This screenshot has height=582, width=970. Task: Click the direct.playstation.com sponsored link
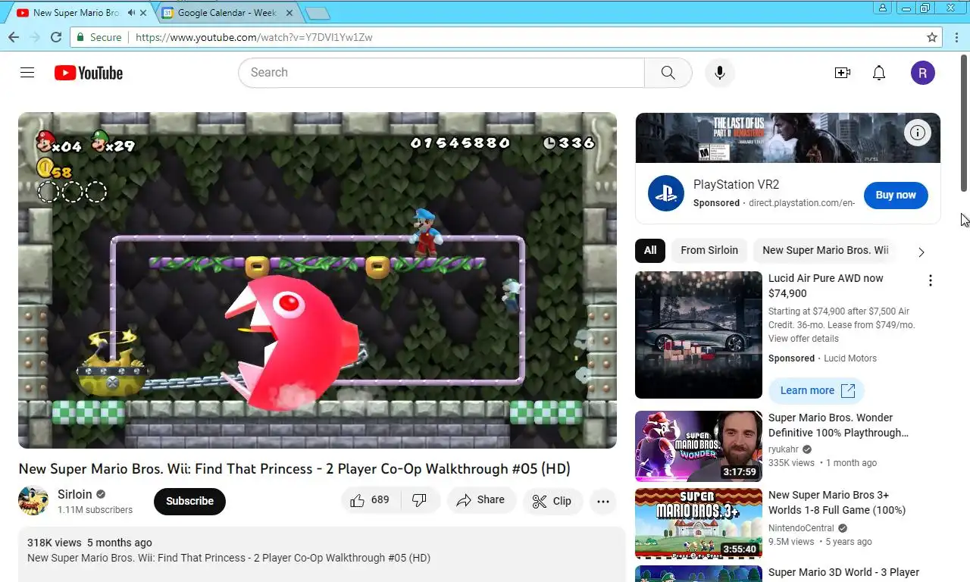(x=802, y=203)
